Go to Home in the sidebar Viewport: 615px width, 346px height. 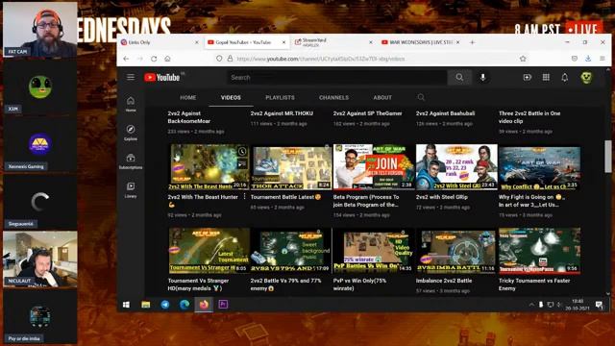tap(131, 104)
